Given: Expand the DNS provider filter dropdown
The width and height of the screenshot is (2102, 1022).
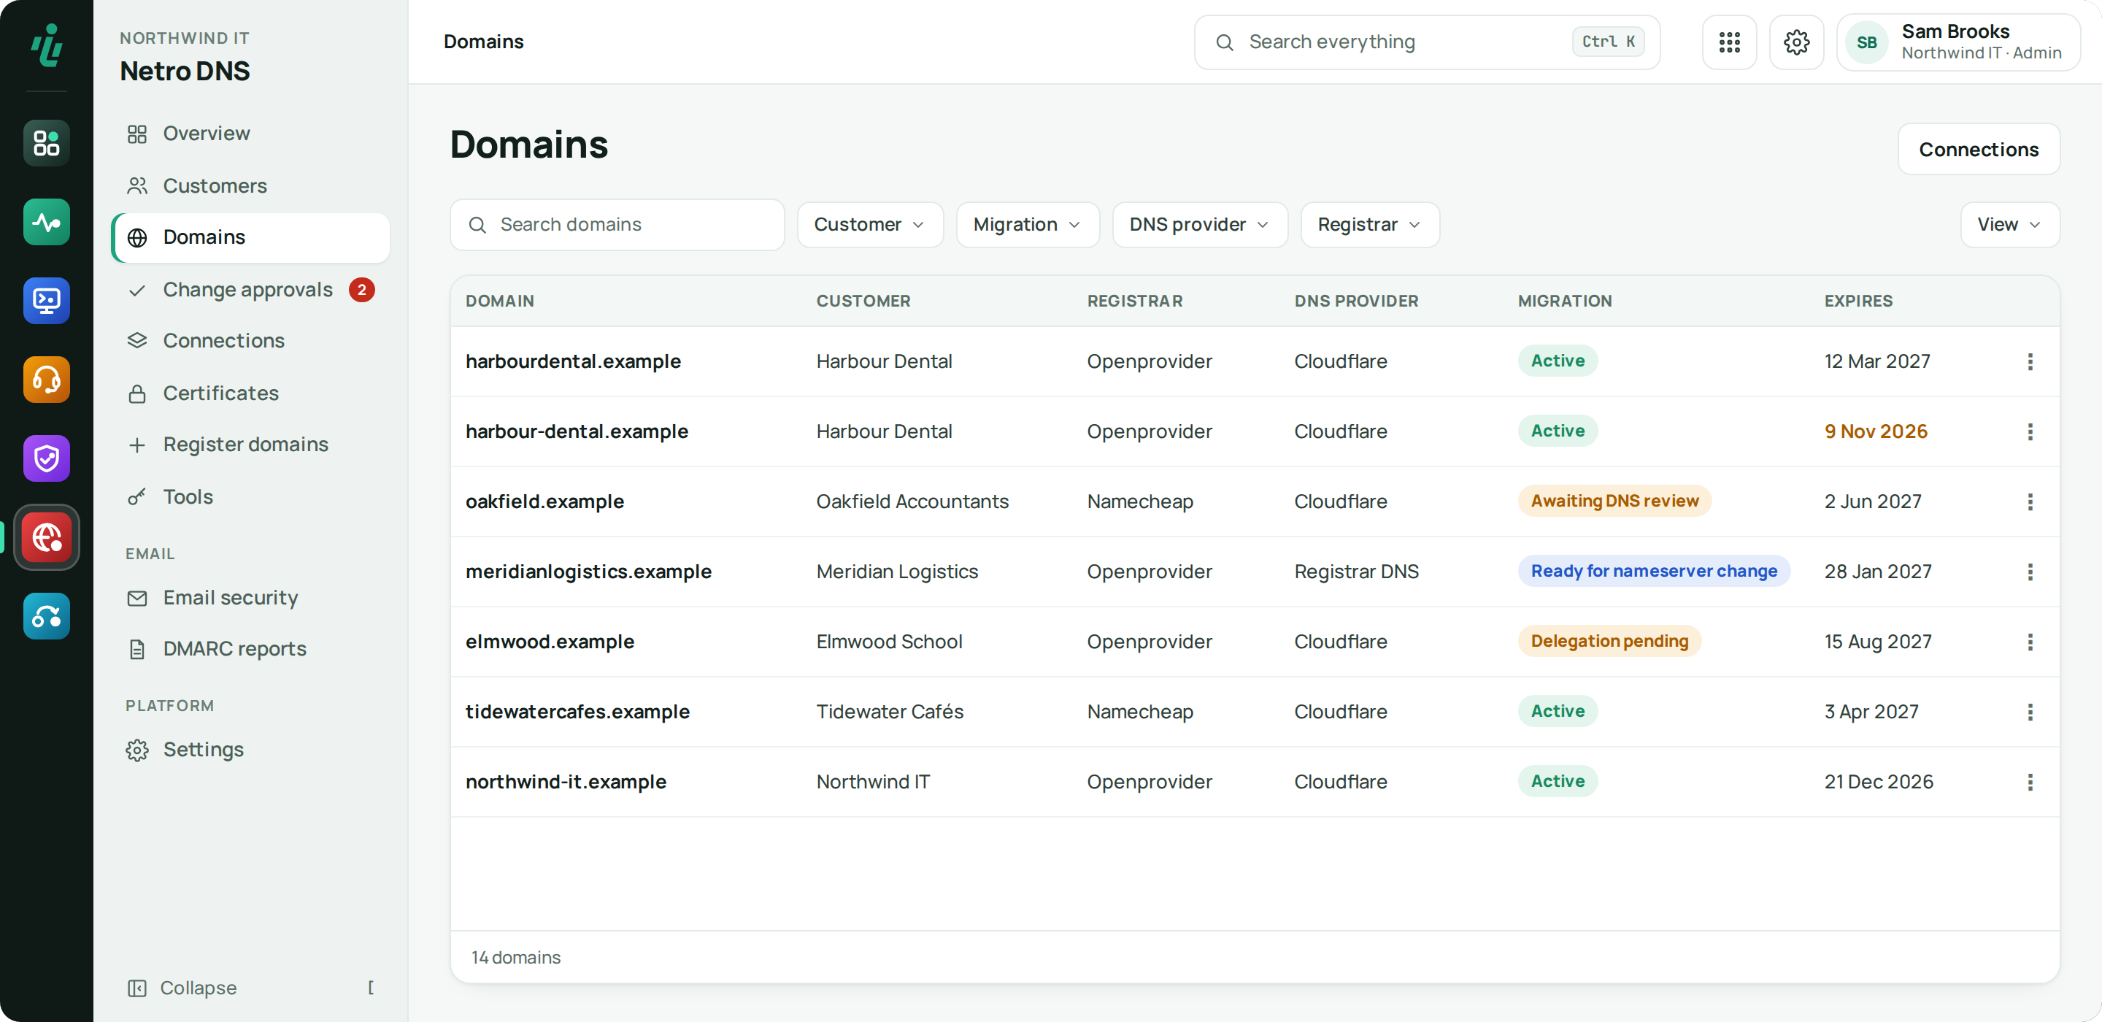Looking at the screenshot, I should tap(1199, 225).
